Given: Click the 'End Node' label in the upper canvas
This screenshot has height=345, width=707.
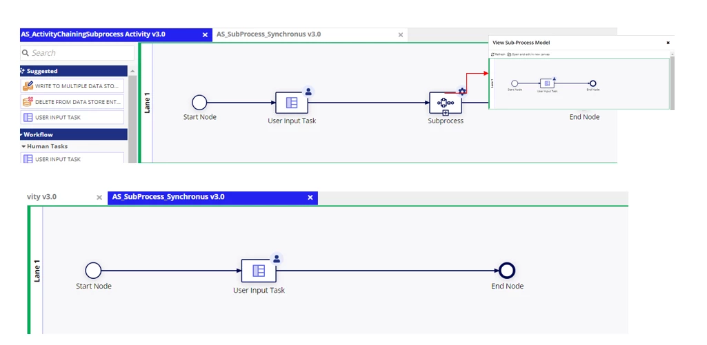Looking at the screenshot, I should 584,117.
